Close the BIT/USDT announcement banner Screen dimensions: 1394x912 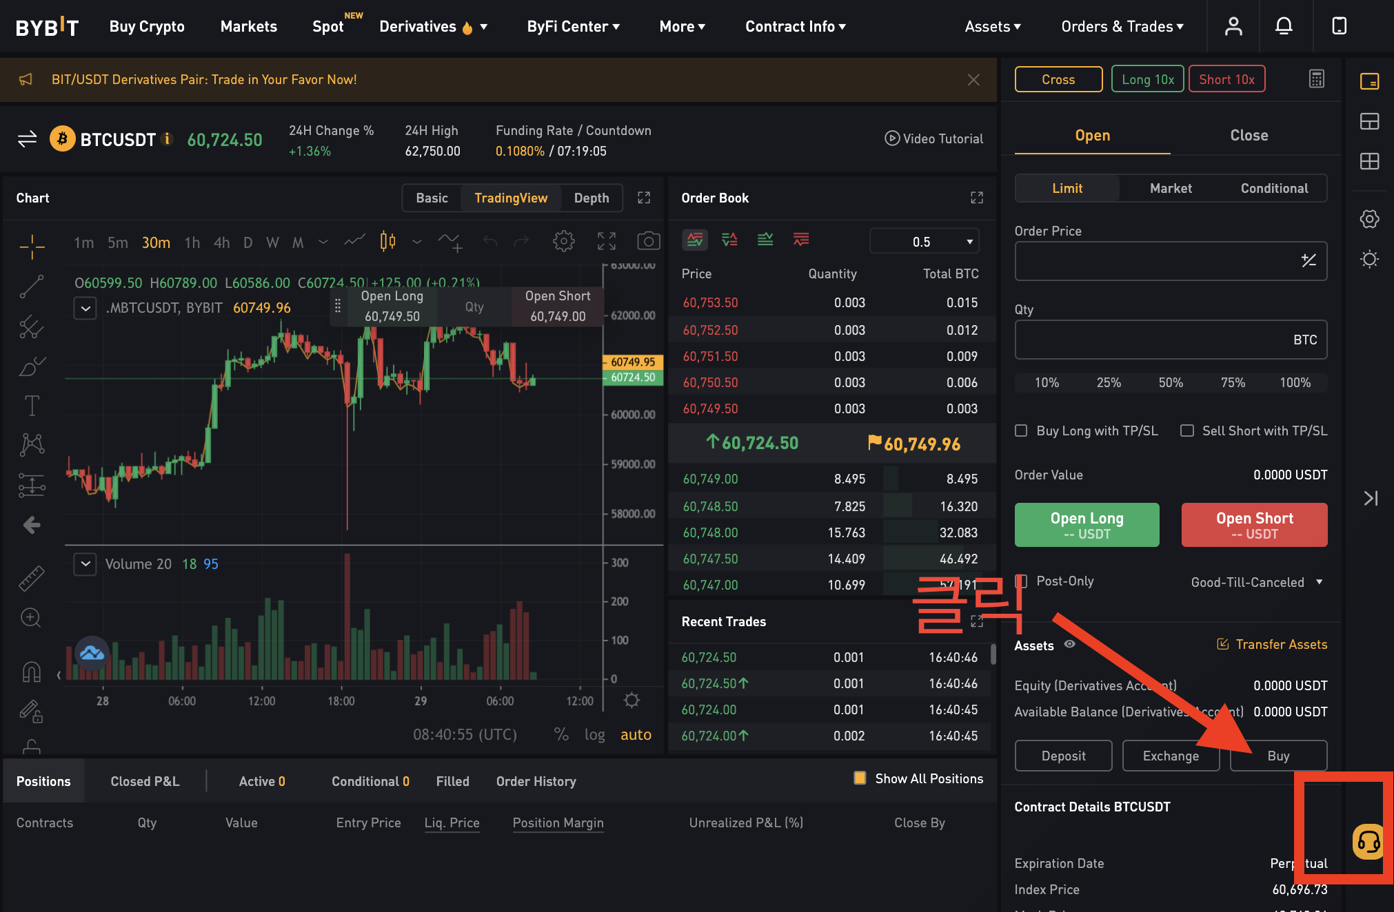tap(973, 80)
